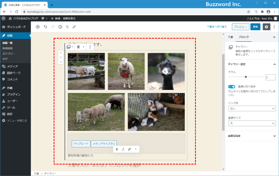Switch to the 文書 tab
The width and height of the screenshot is (279, 176).
[230, 37]
